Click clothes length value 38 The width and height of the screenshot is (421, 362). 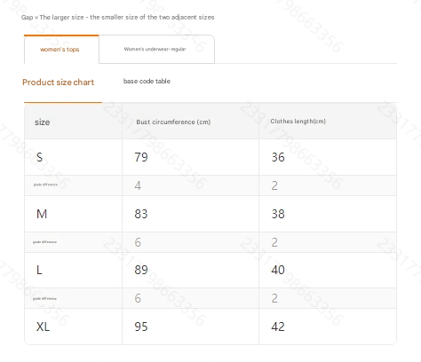click(x=278, y=214)
